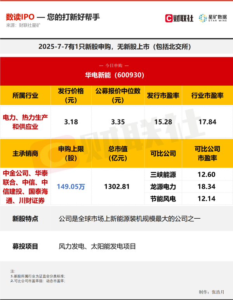The height and width of the screenshot is (300, 233).
Task: Click the market cap value 1302.81
Action: [117, 186]
